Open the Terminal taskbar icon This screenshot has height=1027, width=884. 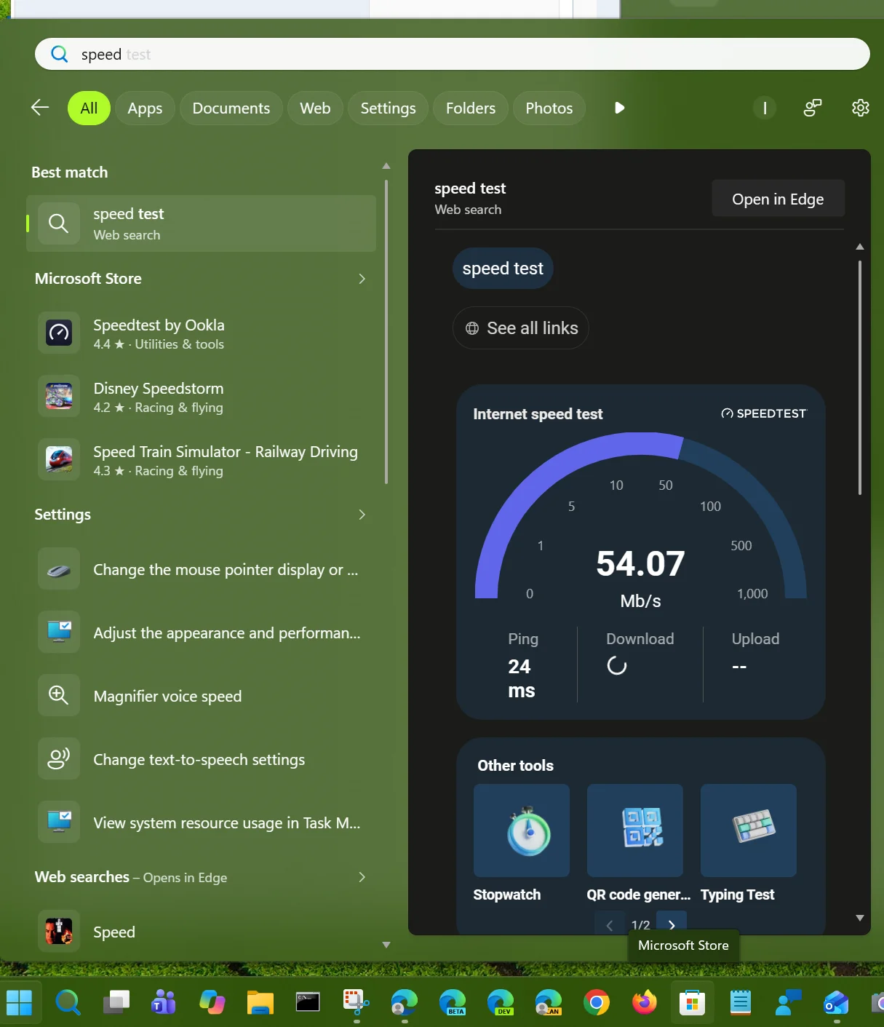(308, 1003)
